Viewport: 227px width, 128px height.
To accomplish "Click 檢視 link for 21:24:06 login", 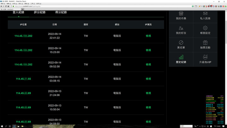I will 148,93.
